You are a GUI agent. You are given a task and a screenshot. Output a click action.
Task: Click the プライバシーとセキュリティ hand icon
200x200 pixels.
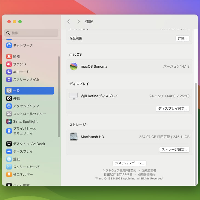coord(9,131)
